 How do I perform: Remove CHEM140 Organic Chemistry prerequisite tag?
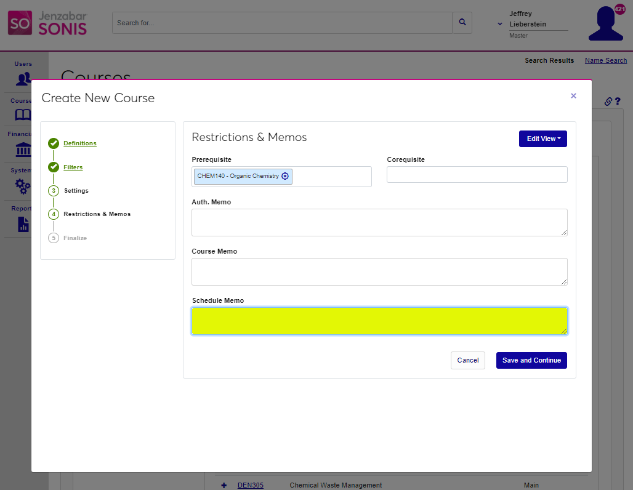pos(285,176)
